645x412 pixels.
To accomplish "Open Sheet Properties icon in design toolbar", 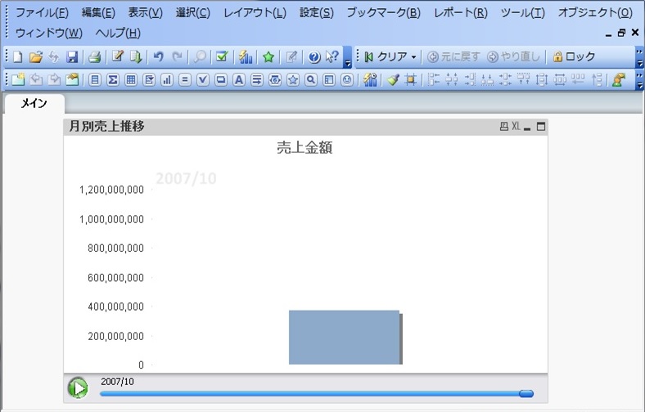I will [x=72, y=79].
